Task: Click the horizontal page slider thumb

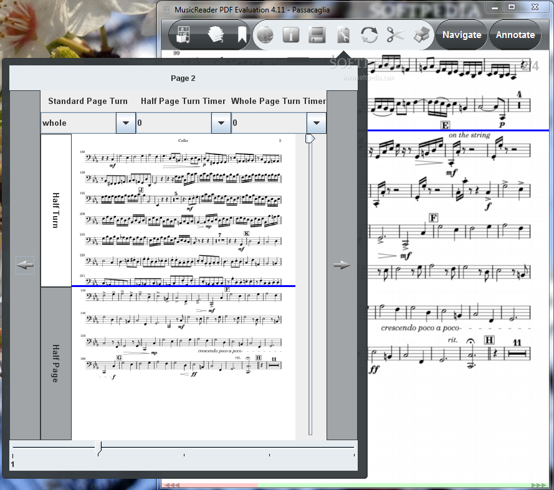Action: point(98,447)
